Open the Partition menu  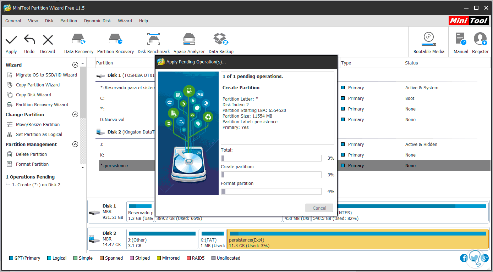(x=69, y=21)
